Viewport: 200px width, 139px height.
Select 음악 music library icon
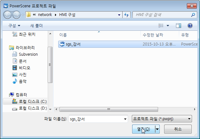coord(15,81)
